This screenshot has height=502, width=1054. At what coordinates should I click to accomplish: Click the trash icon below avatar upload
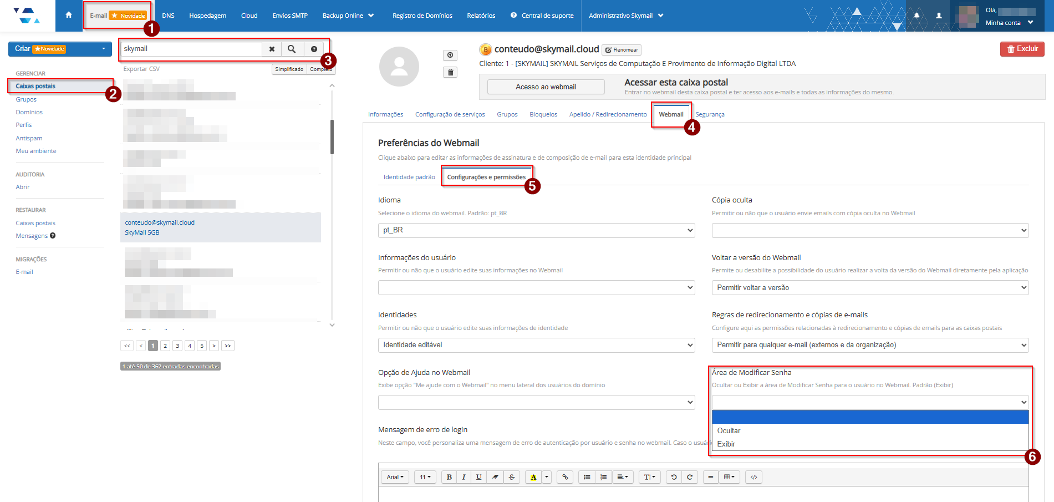coord(450,72)
